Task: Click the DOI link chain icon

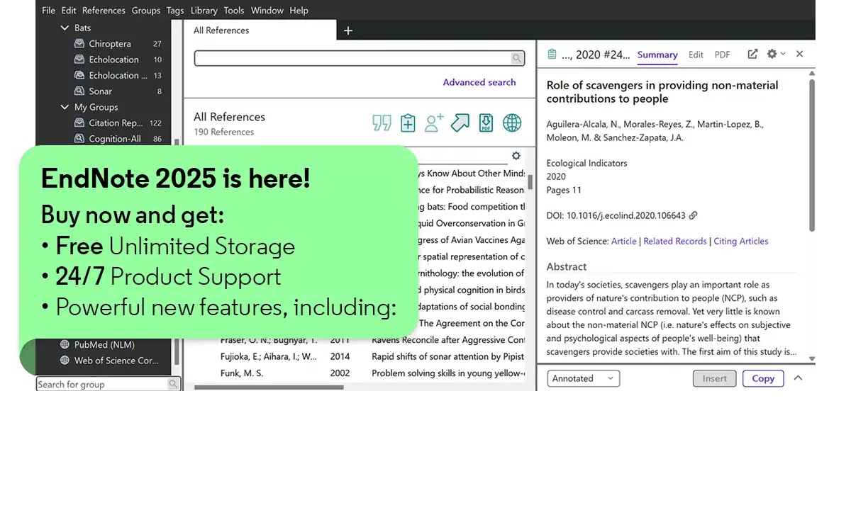Action: 694,215
